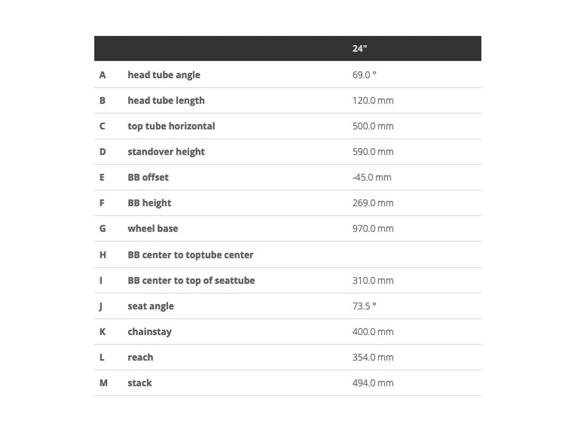The image size is (576, 432).
Task: Click the 269.0 mm BB height value
Action: 373,203
